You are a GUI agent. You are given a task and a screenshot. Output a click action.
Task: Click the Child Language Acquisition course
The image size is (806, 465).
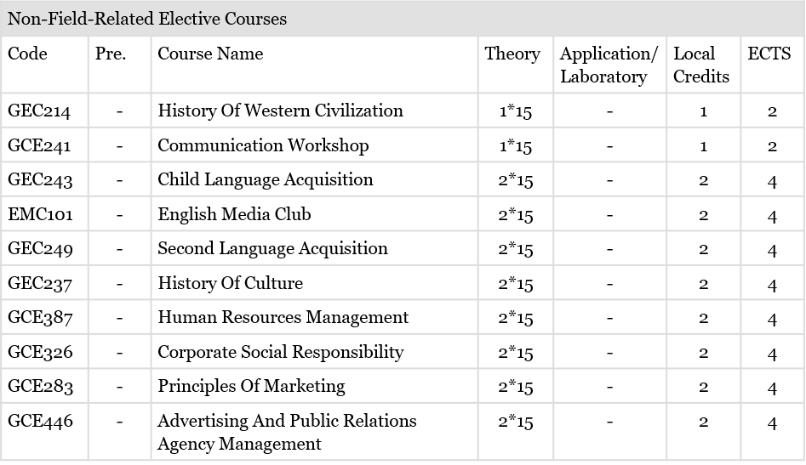click(265, 179)
